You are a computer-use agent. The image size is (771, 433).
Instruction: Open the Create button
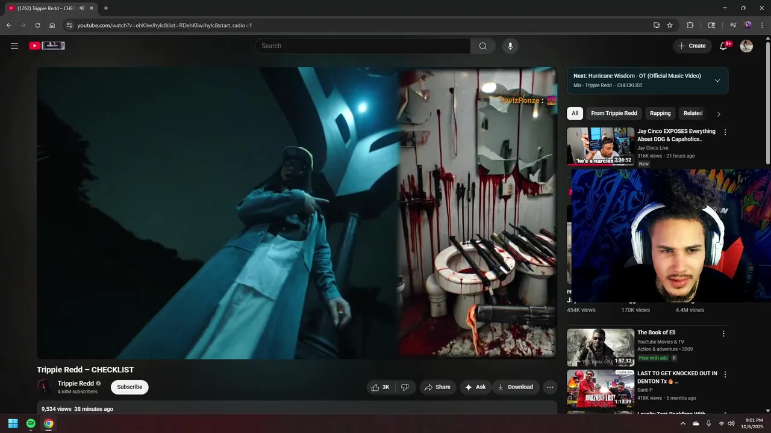pyautogui.click(x=691, y=46)
